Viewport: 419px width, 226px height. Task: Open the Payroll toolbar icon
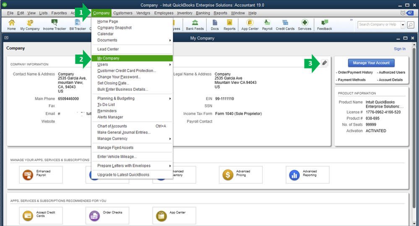[x=267, y=25]
